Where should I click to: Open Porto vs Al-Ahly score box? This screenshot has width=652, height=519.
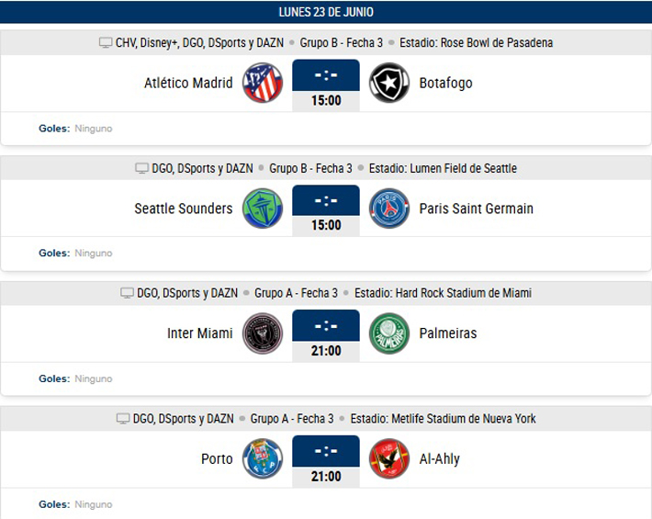tap(326, 461)
